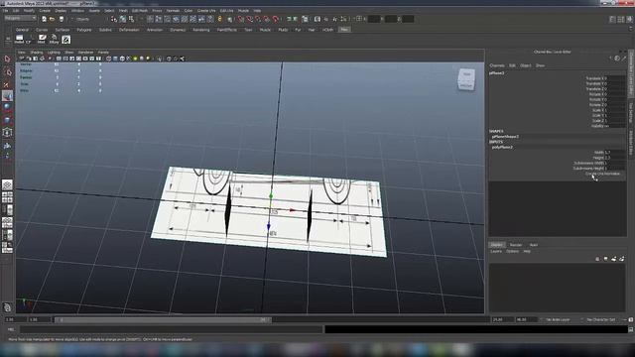Click the green Y-axis move handle
Screen dimensions: 635x357
click(271, 196)
